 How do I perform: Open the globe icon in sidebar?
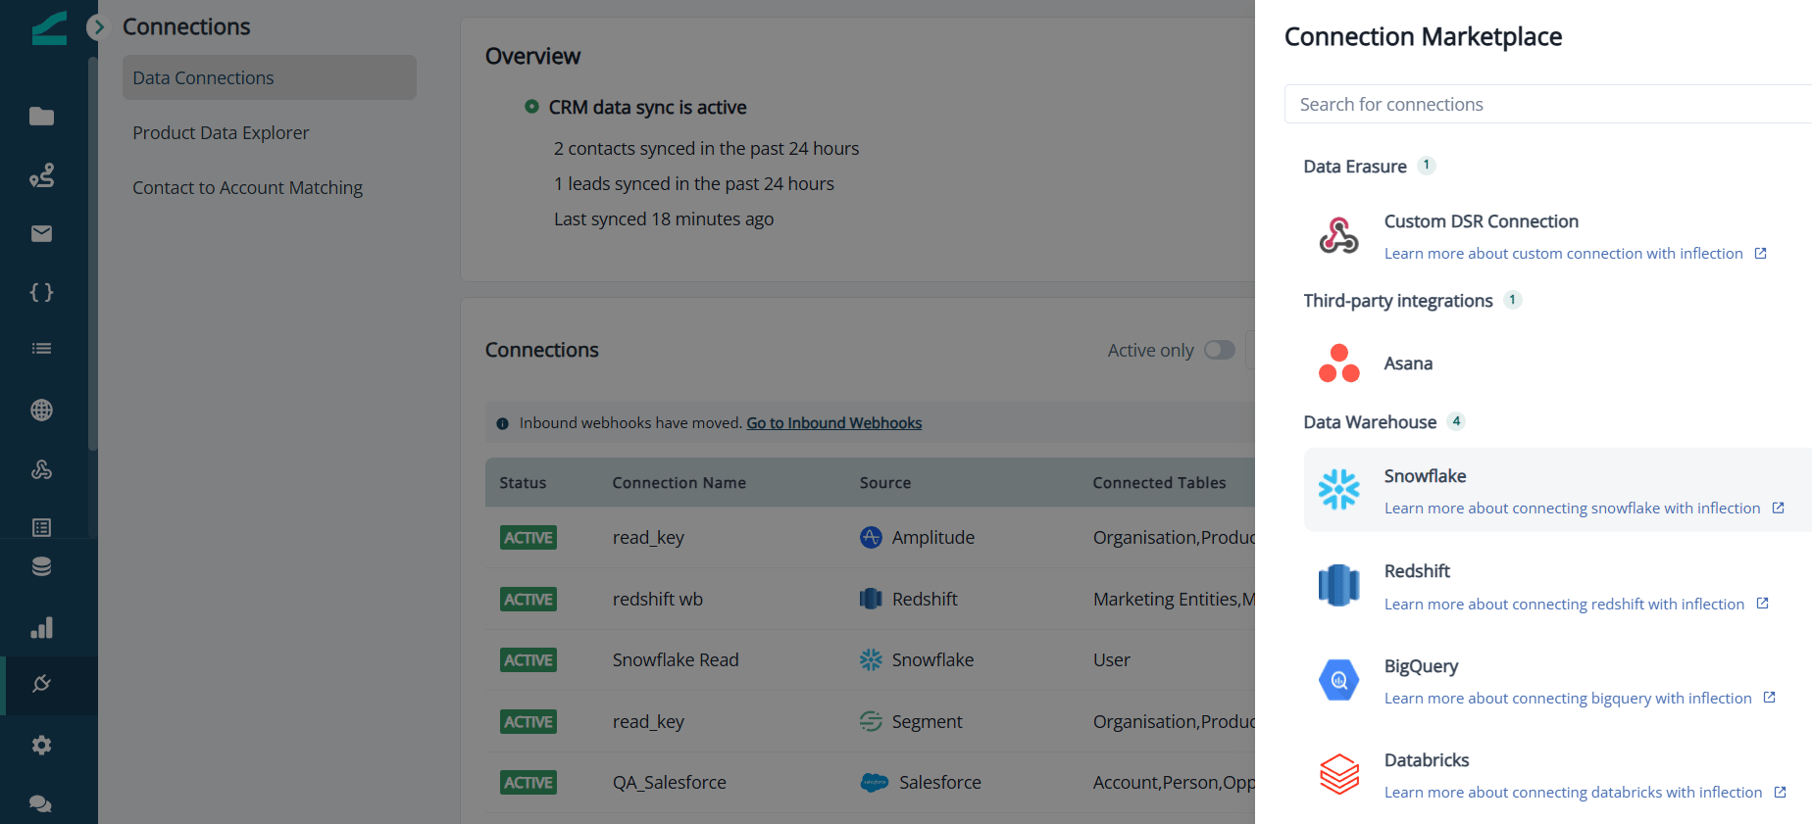[x=41, y=411]
